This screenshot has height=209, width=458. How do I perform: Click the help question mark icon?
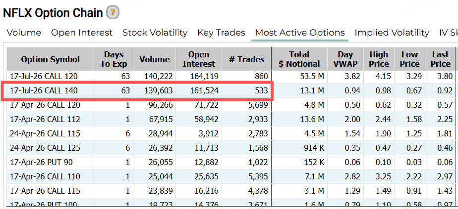click(113, 12)
